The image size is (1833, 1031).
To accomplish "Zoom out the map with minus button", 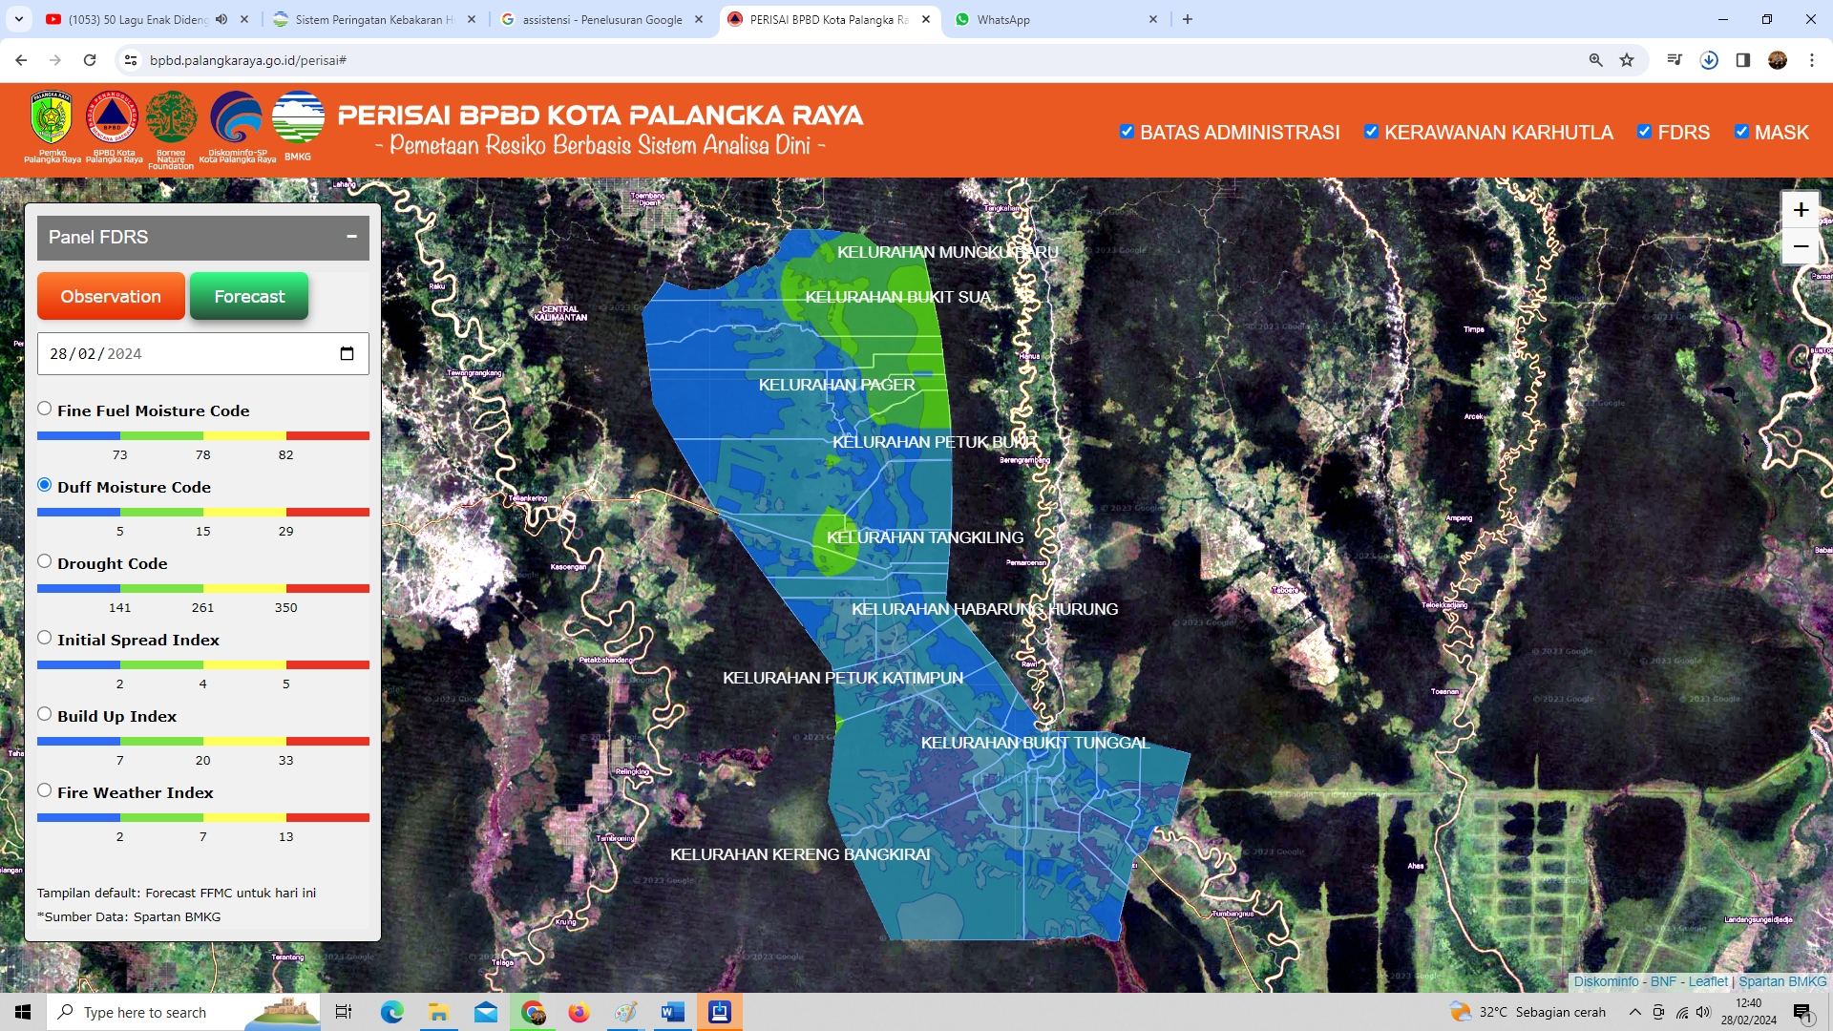I will (x=1801, y=247).
